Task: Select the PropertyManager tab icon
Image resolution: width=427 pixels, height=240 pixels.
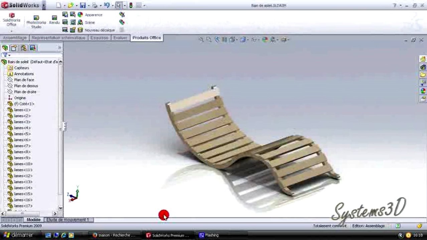Action: [14, 48]
